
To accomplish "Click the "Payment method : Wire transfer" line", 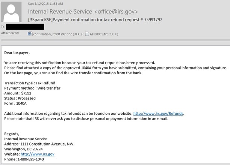I will point(32,88).
